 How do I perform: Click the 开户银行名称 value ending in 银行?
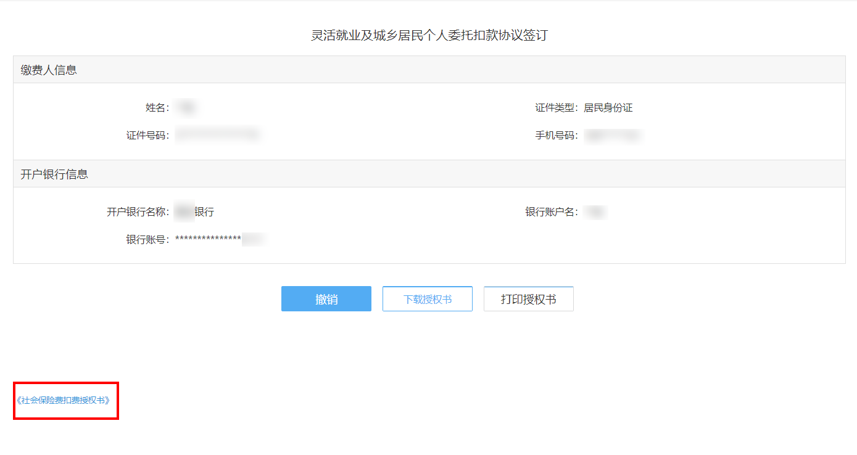click(x=194, y=212)
